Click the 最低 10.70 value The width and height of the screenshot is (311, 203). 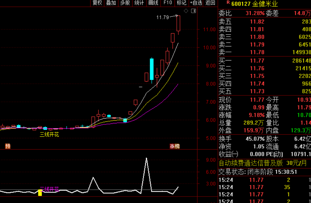(x=304, y=115)
